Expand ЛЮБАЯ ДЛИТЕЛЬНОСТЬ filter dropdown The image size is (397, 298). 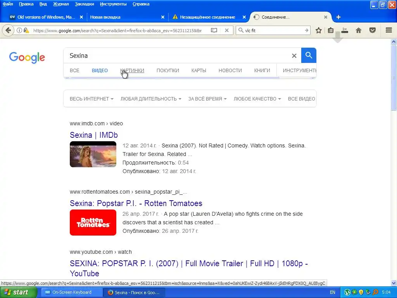[x=151, y=99]
